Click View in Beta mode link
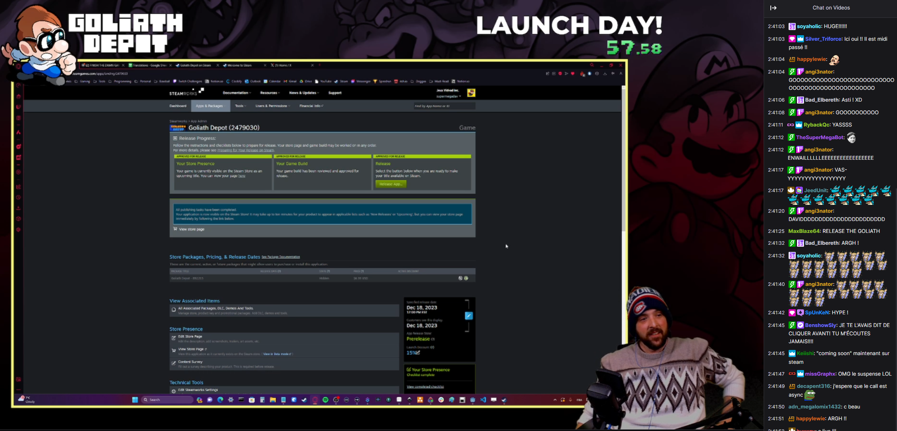 click(277, 354)
